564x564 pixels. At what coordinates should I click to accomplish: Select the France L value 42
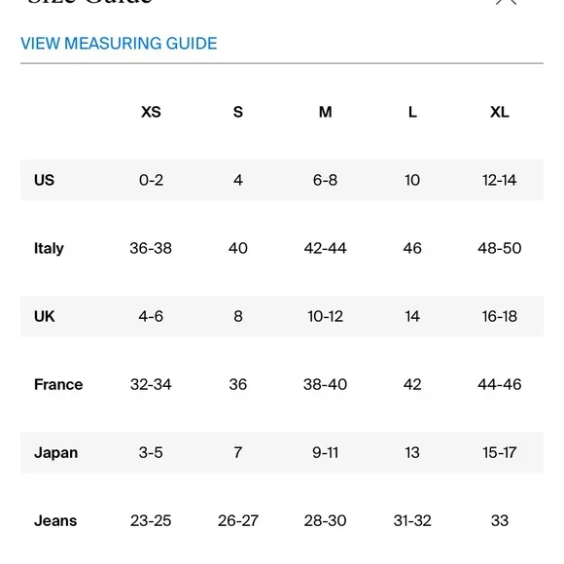pyautogui.click(x=412, y=384)
